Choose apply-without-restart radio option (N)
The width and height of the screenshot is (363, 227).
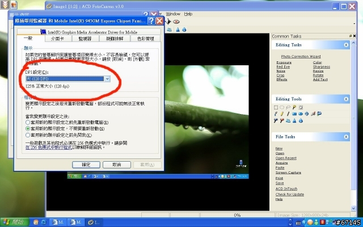click(28, 128)
